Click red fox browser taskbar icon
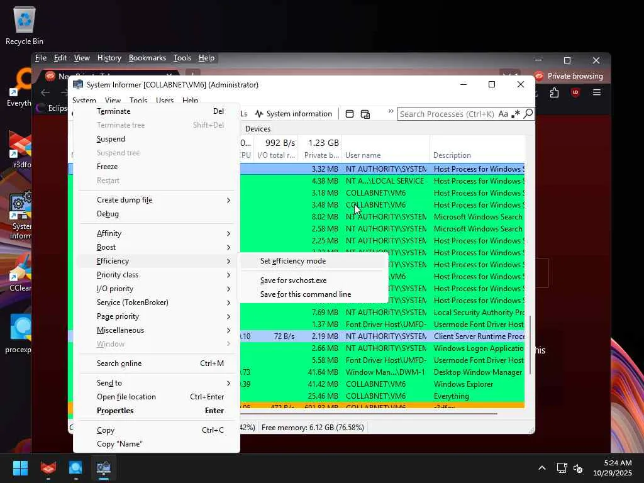 pos(48,468)
